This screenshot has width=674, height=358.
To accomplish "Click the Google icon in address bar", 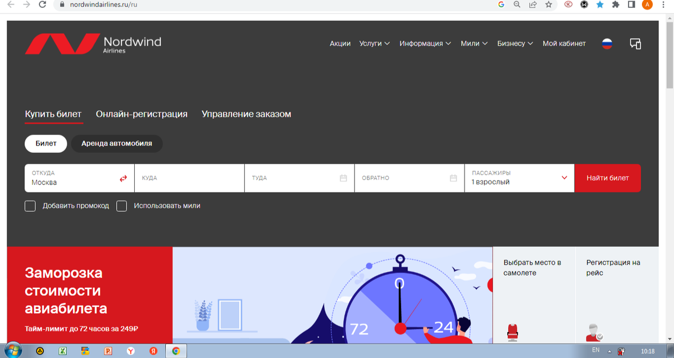I will coord(501,4).
